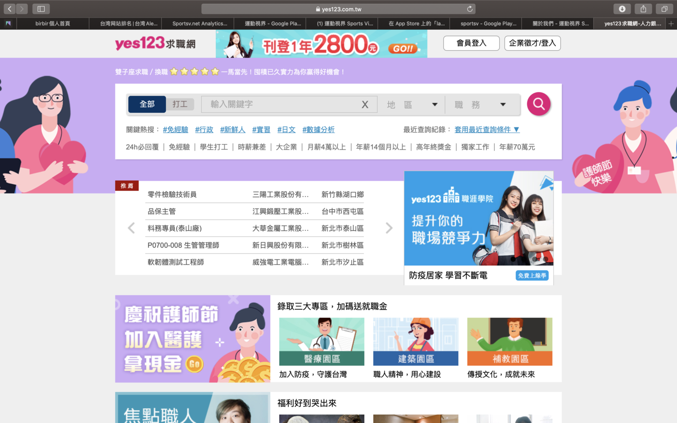Open a new tab with plus icon
This screenshot has width=677, height=423.
point(671,23)
